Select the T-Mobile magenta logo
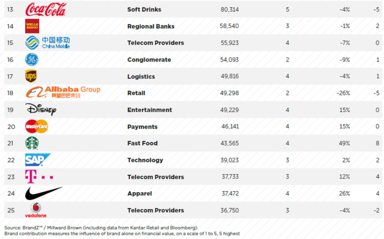Image resolution: width=384 pixels, height=239 pixels. click(x=39, y=177)
